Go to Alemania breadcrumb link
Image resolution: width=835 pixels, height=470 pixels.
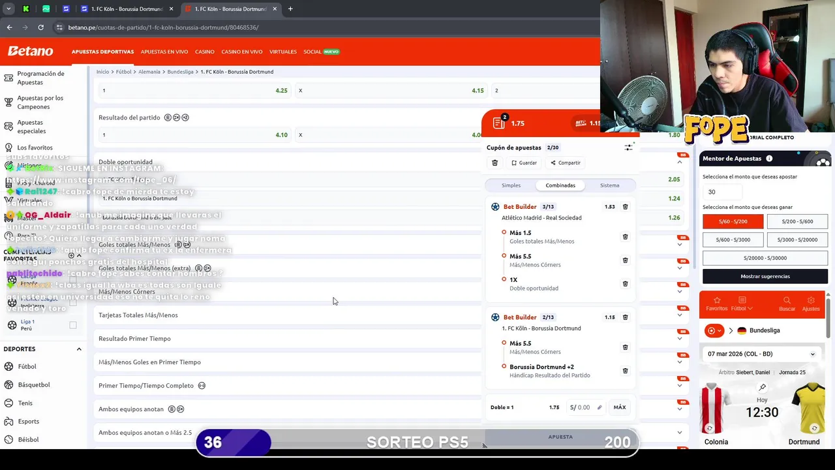coord(149,72)
